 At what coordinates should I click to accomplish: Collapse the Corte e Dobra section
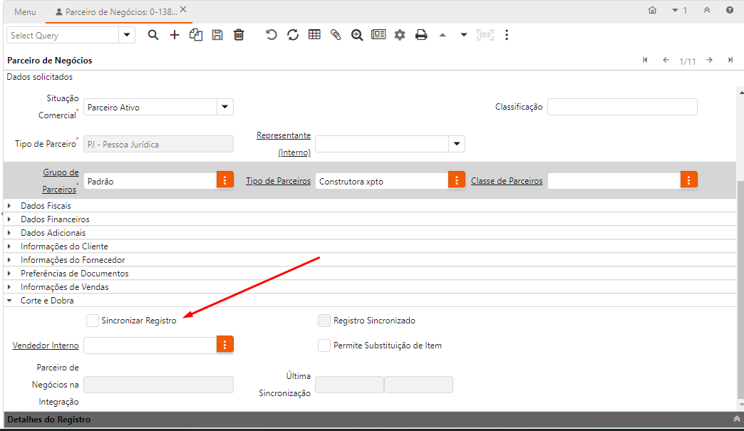(x=47, y=301)
